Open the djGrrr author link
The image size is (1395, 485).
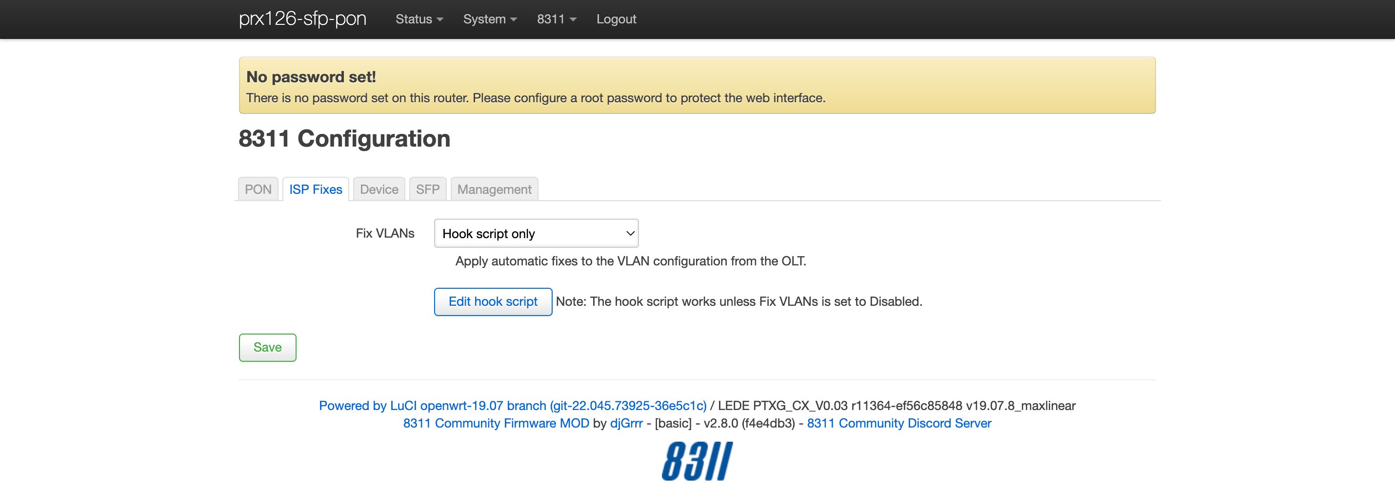click(626, 423)
